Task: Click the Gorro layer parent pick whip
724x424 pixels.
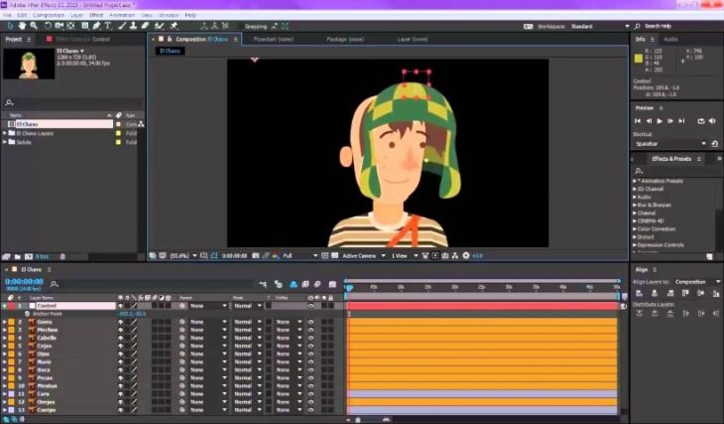Action: click(x=181, y=322)
